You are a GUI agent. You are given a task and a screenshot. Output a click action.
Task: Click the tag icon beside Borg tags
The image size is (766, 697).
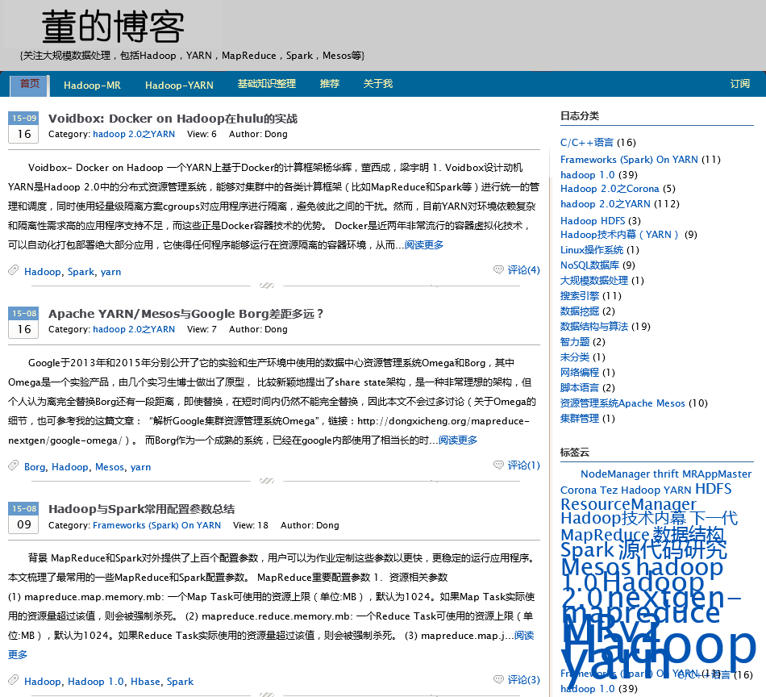14,465
